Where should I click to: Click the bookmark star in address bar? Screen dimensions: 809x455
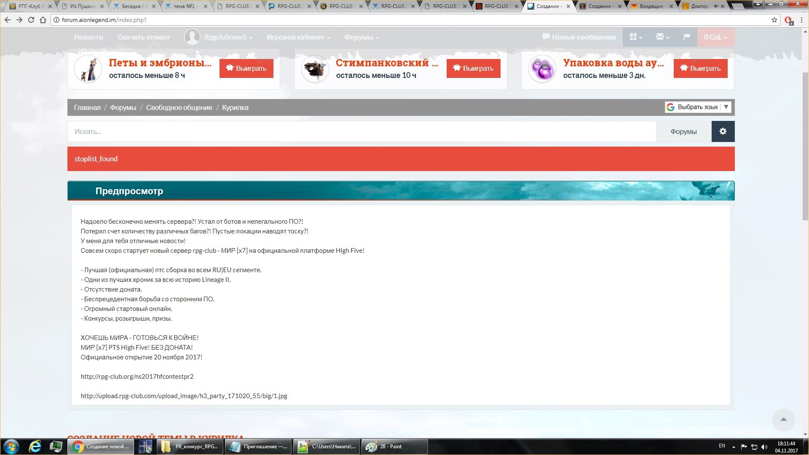click(x=774, y=20)
